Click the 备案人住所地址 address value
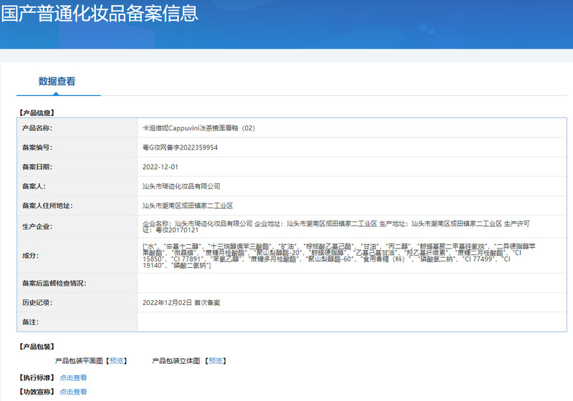 (188, 206)
